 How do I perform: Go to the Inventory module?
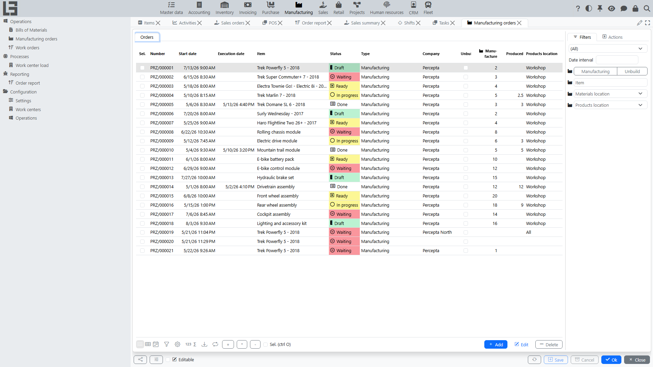click(x=224, y=8)
